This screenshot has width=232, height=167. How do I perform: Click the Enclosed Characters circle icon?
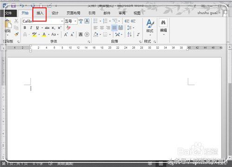87,34
